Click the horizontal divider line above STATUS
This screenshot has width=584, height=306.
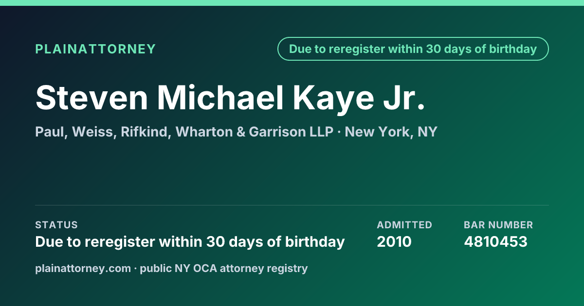coord(292,205)
